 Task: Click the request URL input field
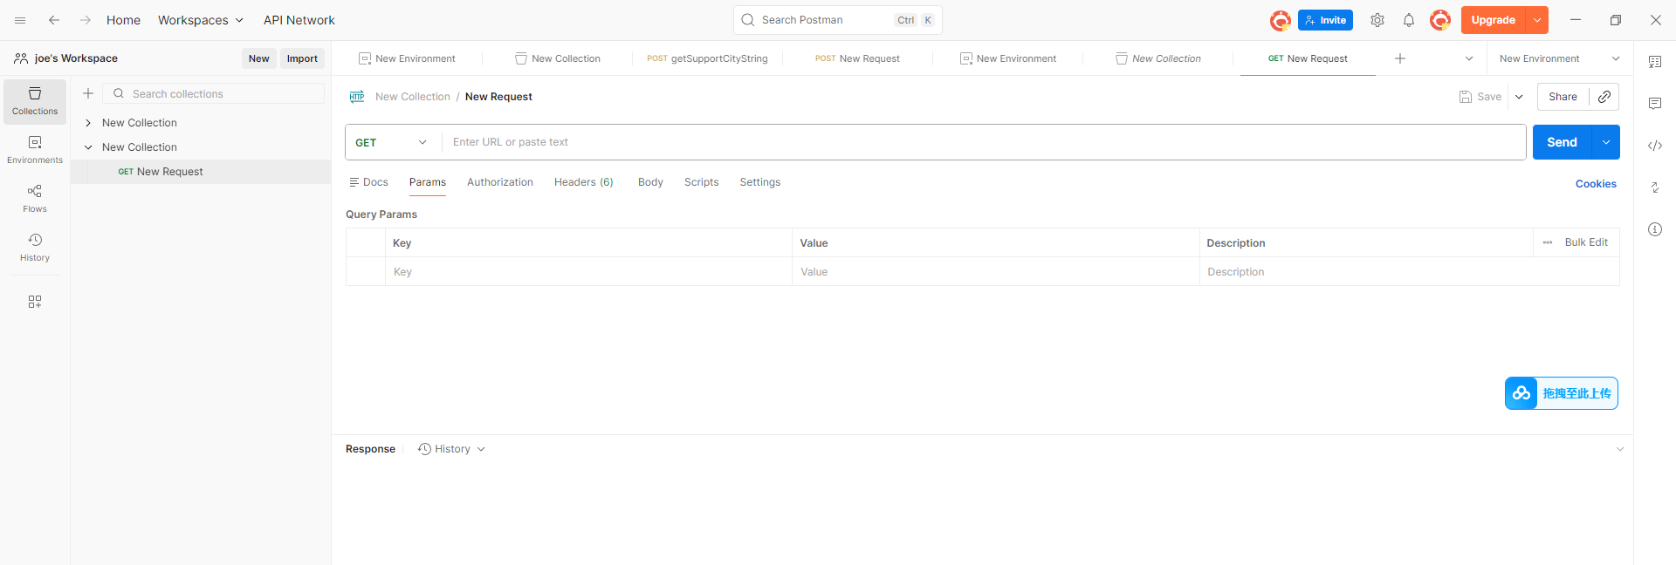pyautogui.click(x=984, y=142)
